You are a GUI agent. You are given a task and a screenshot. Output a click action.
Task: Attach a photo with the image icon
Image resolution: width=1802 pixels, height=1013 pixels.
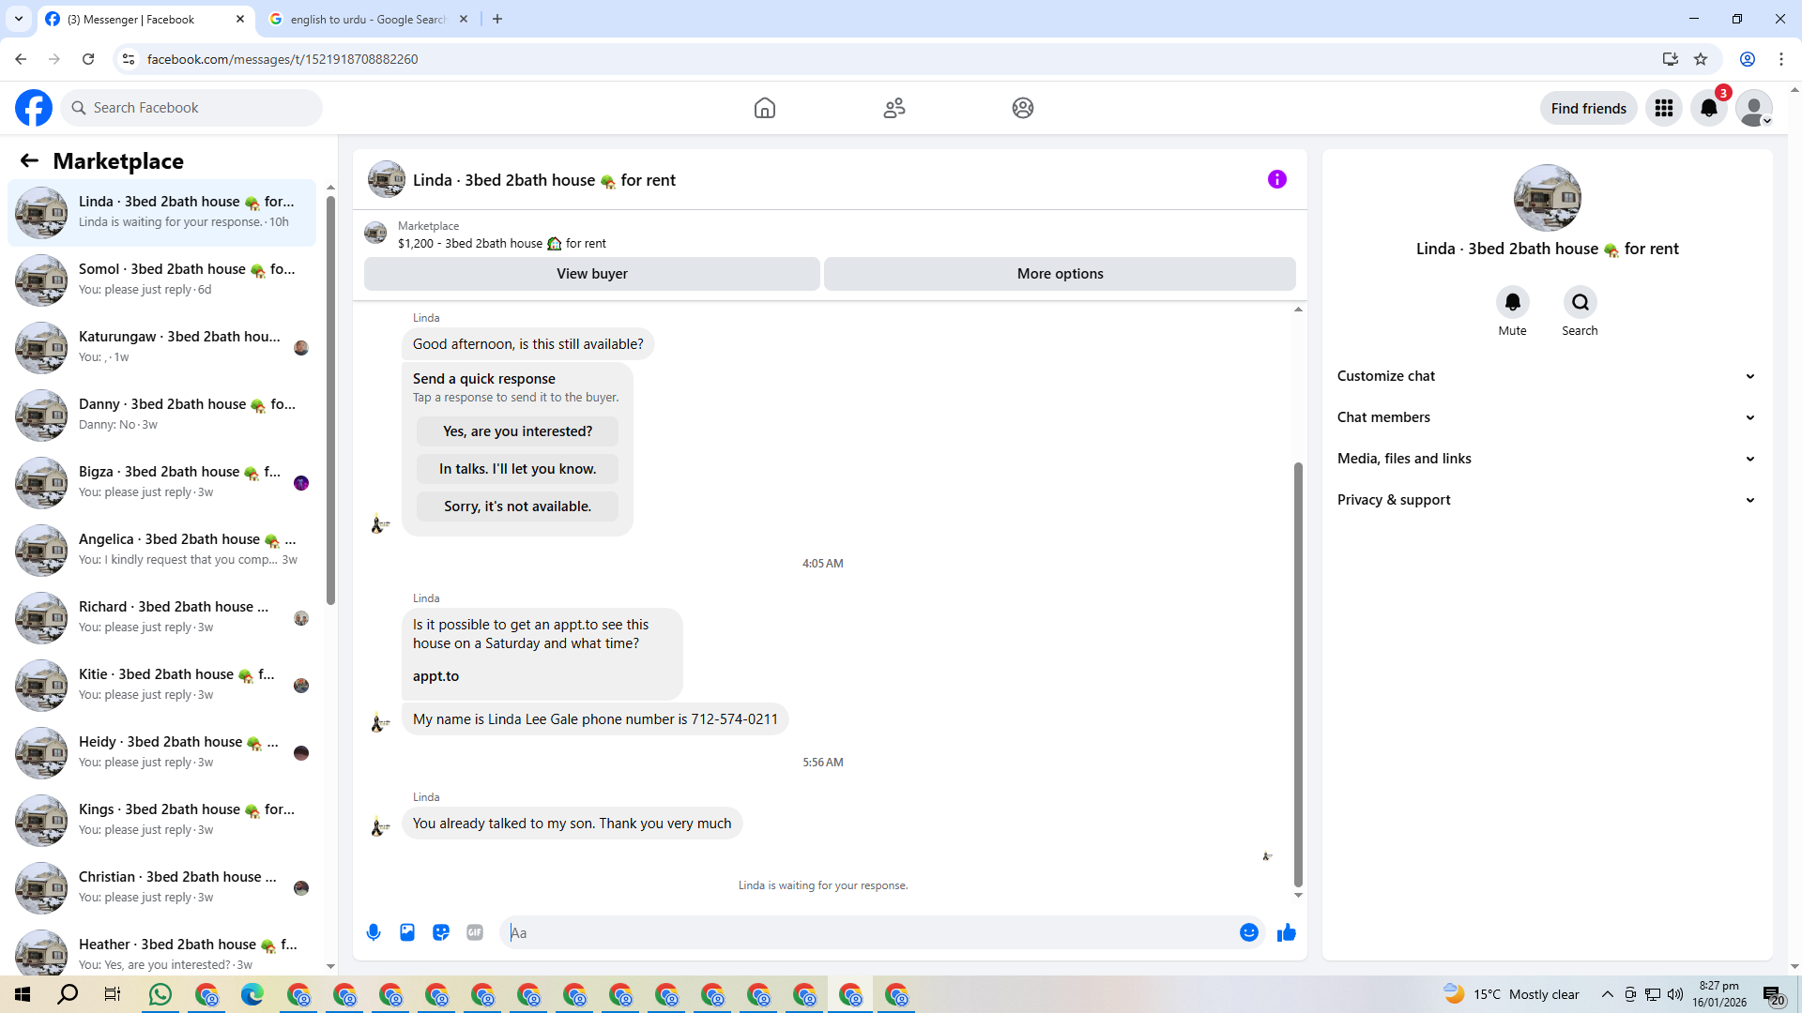point(407,932)
